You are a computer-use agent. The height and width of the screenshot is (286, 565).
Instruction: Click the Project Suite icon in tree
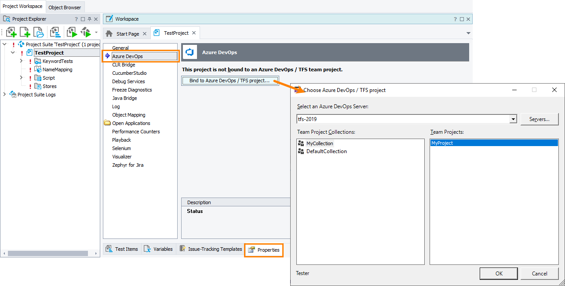click(x=21, y=44)
